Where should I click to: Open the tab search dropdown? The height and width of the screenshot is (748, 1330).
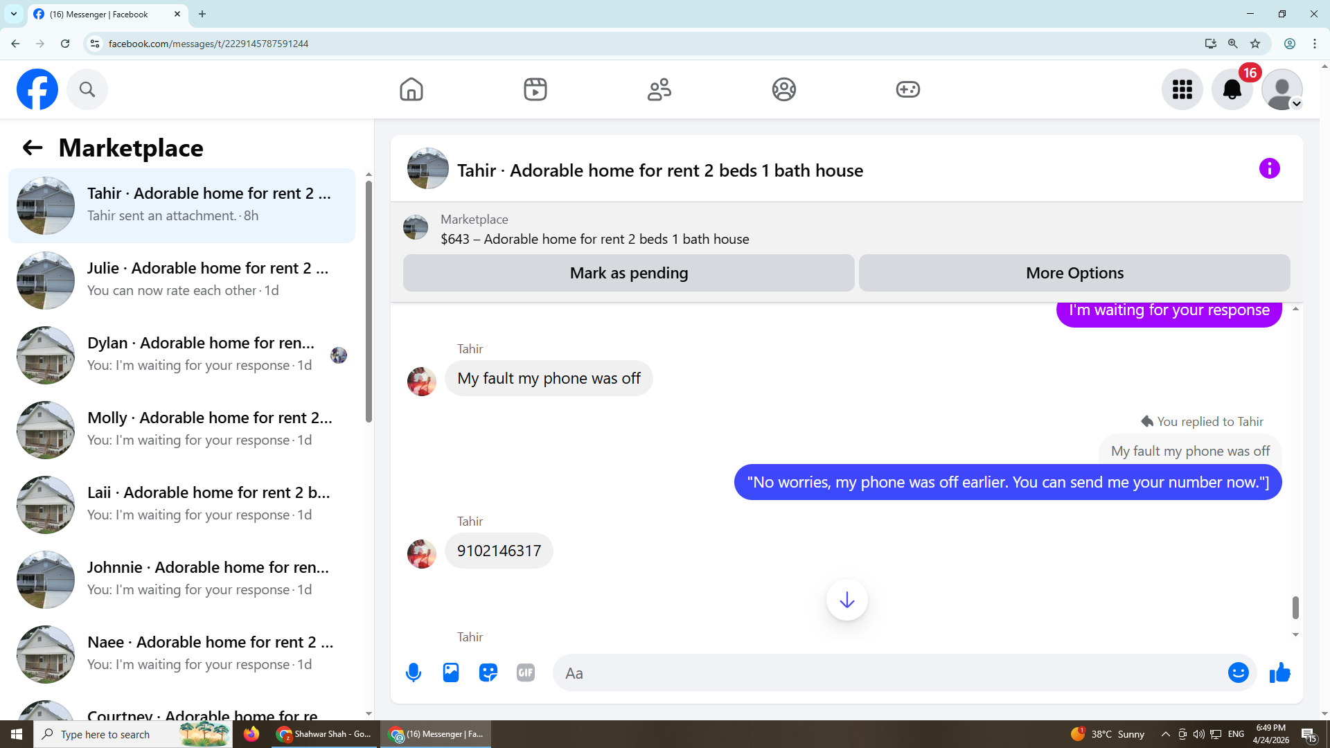click(x=14, y=14)
